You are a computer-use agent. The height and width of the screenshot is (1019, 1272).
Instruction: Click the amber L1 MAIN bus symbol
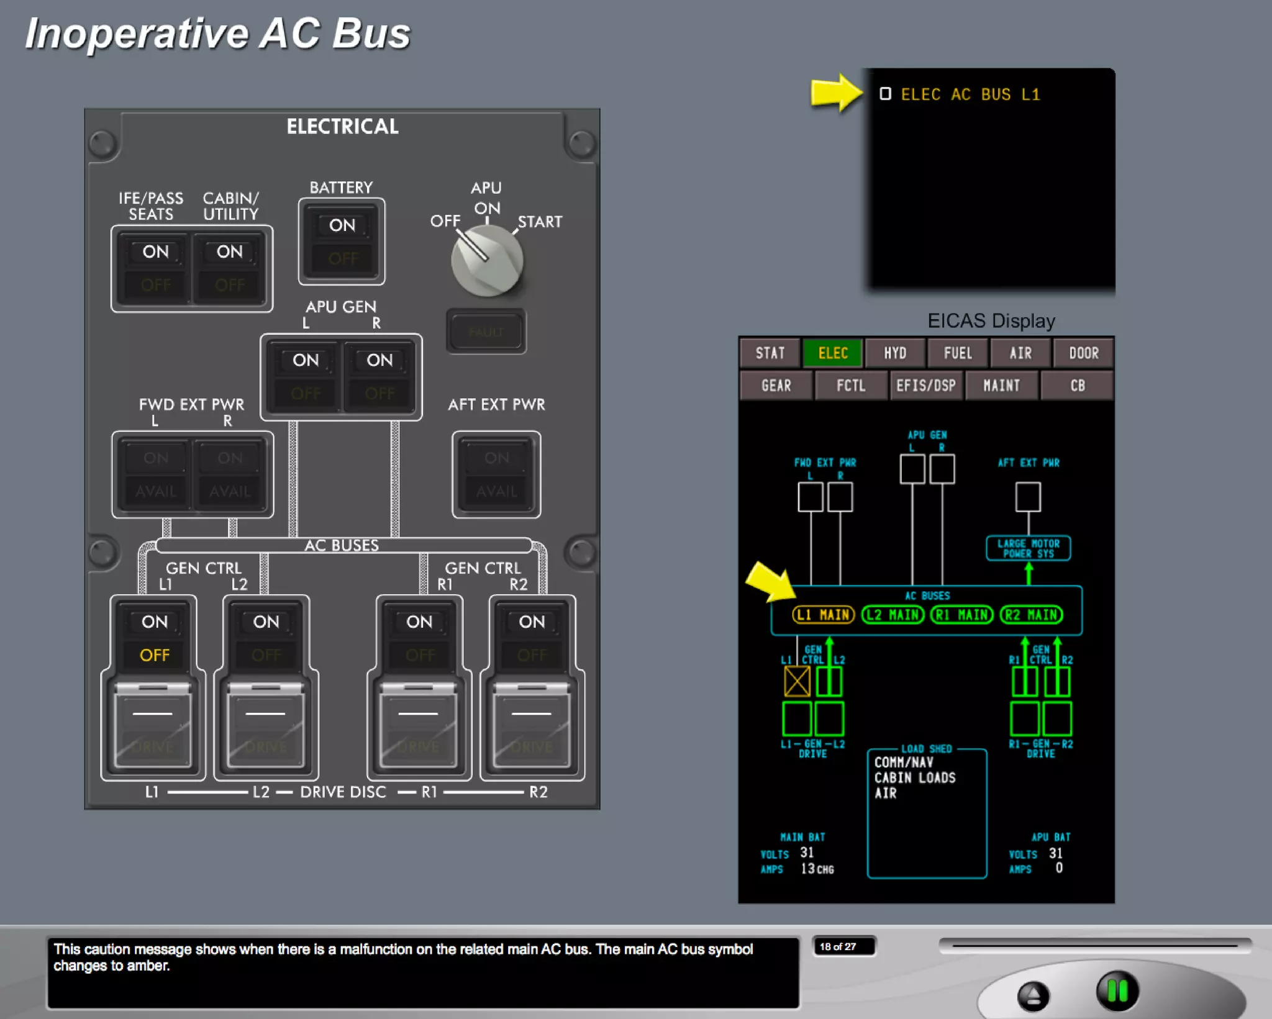click(x=824, y=615)
